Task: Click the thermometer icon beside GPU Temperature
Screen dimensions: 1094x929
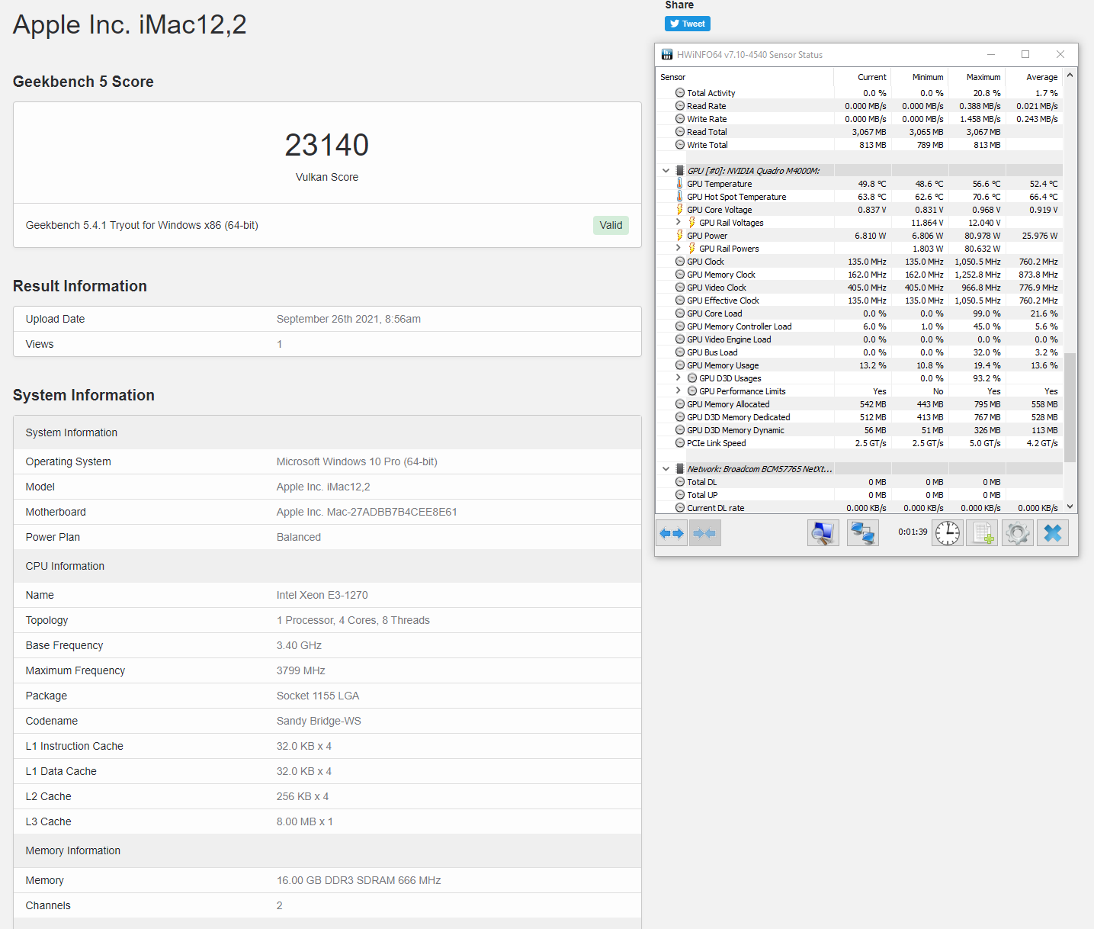Action: (x=680, y=184)
